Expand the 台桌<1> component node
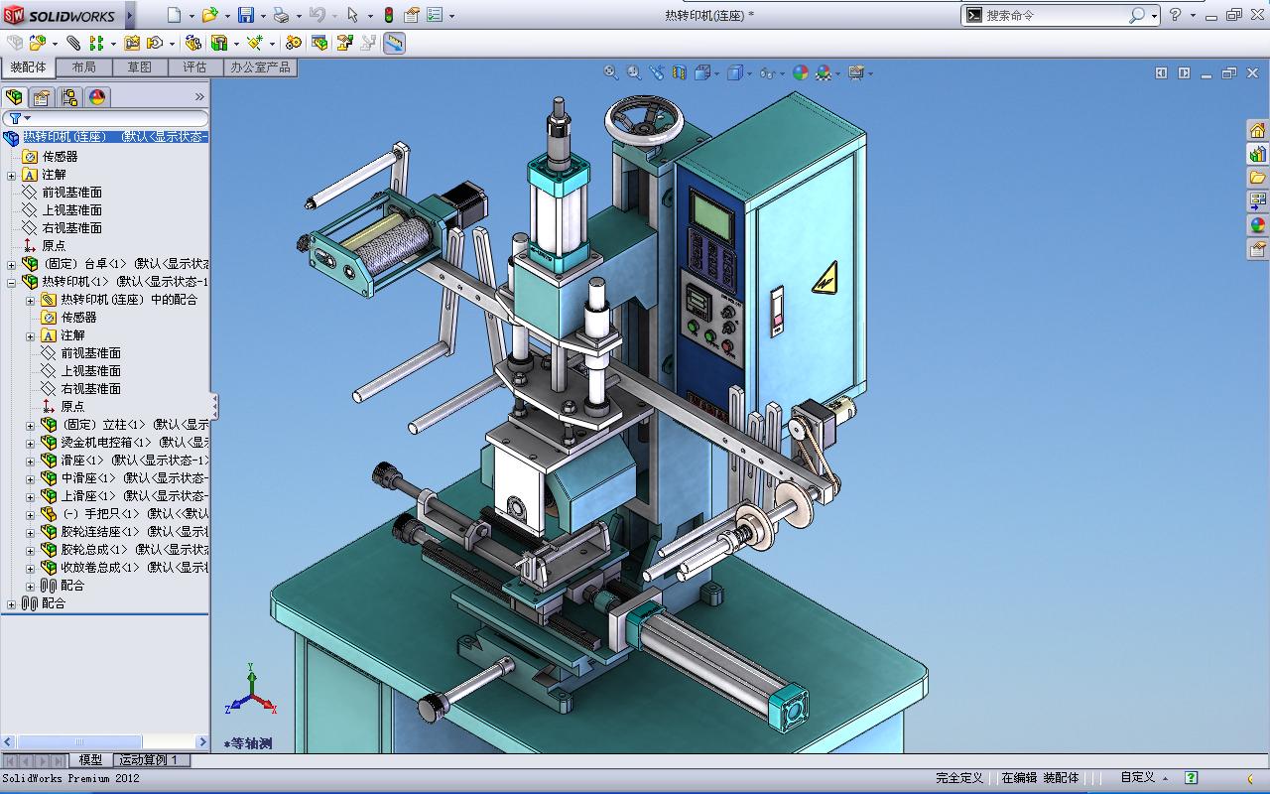Viewport: 1270px width, 794px height. coord(11,264)
